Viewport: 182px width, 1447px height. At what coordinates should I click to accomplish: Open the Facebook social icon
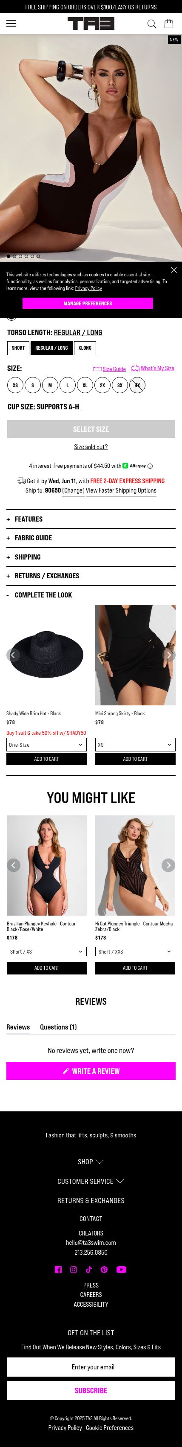click(58, 1270)
